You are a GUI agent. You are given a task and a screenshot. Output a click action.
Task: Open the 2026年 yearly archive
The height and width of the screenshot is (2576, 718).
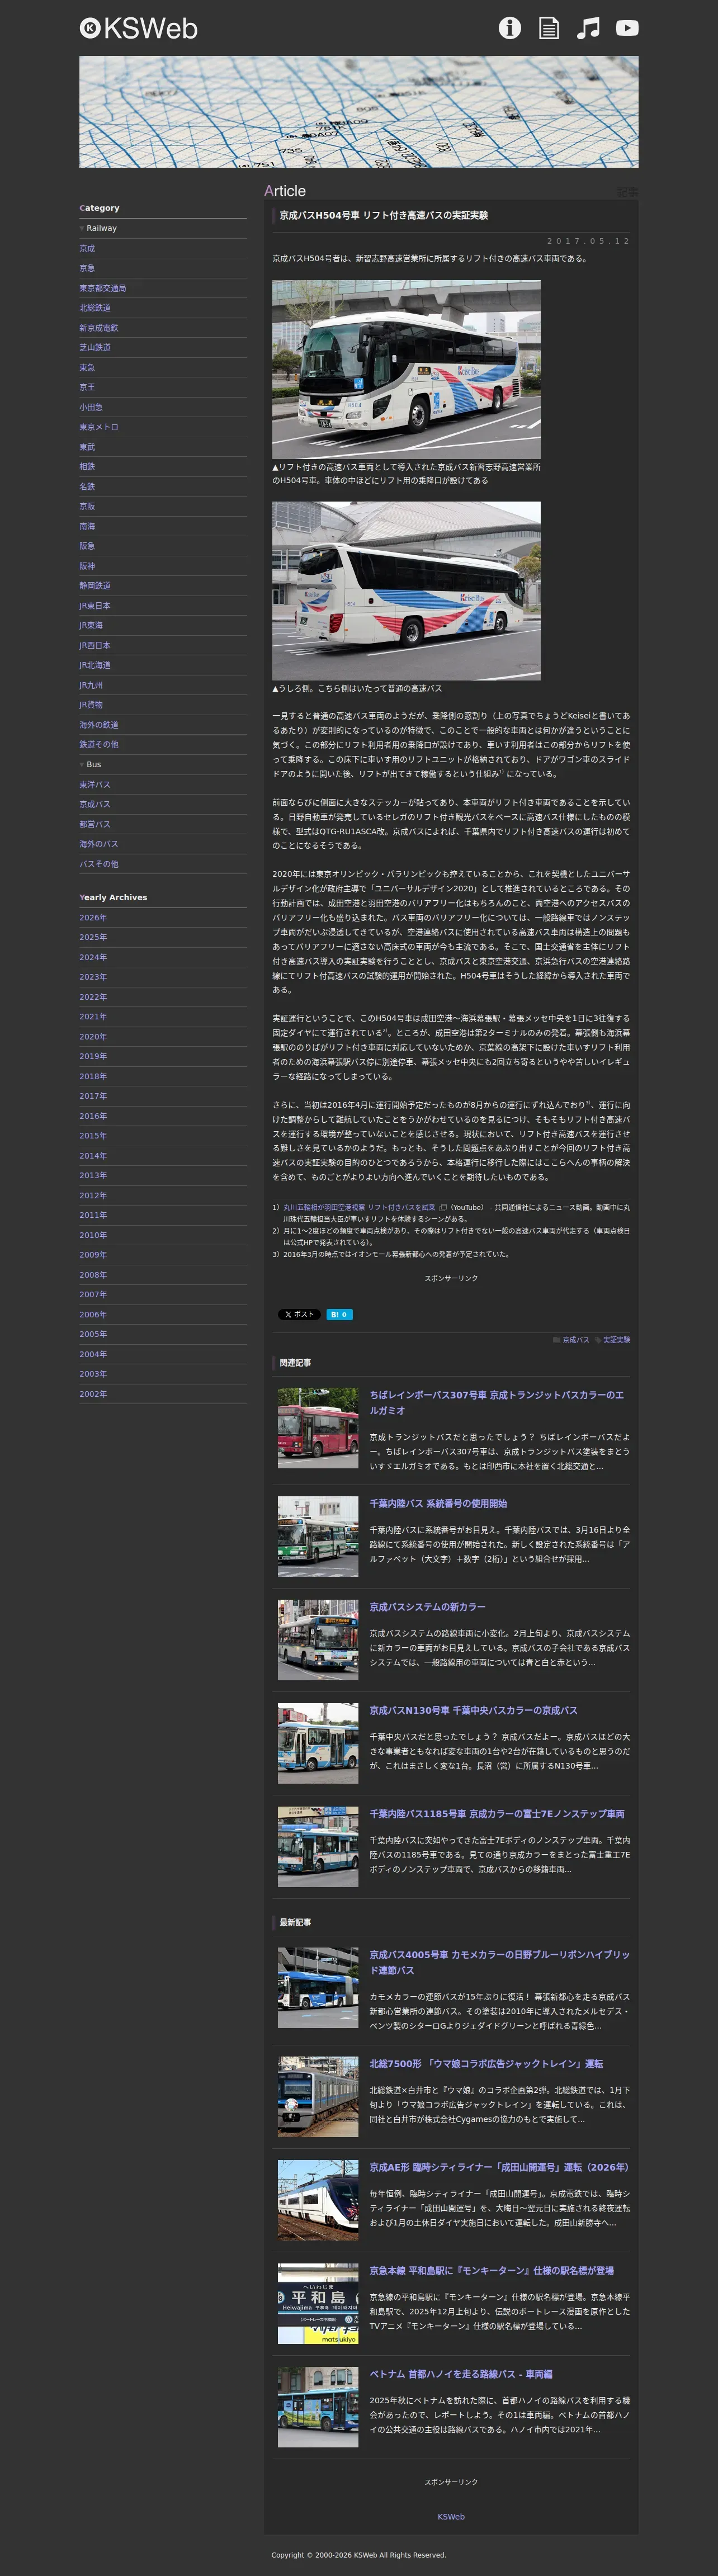(93, 917)
